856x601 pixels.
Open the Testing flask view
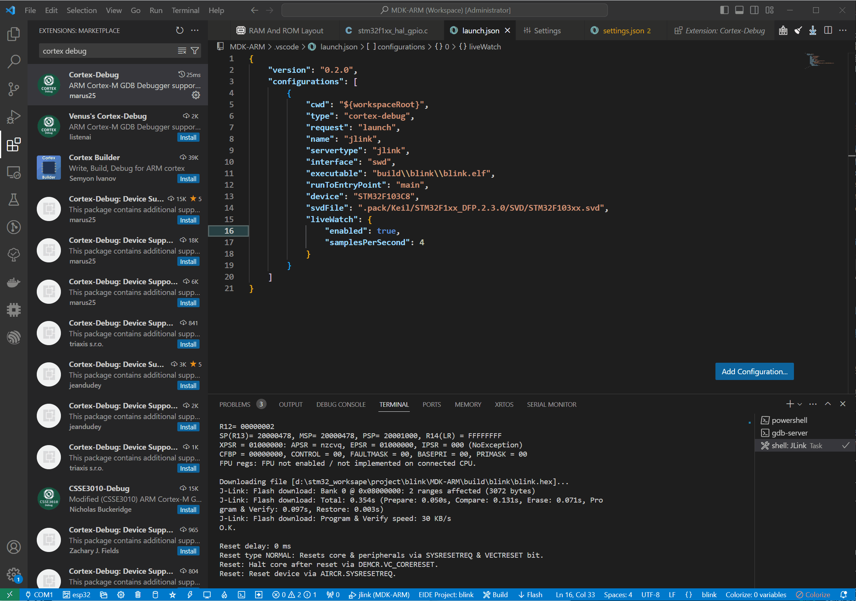click(14, 200)
